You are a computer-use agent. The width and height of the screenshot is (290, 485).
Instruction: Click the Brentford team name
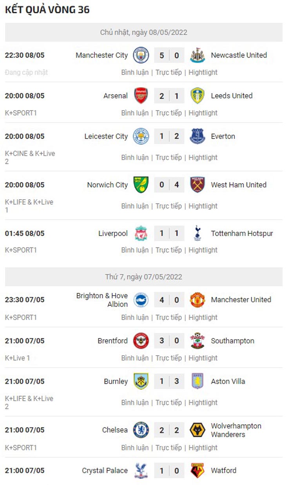[112, 341]
